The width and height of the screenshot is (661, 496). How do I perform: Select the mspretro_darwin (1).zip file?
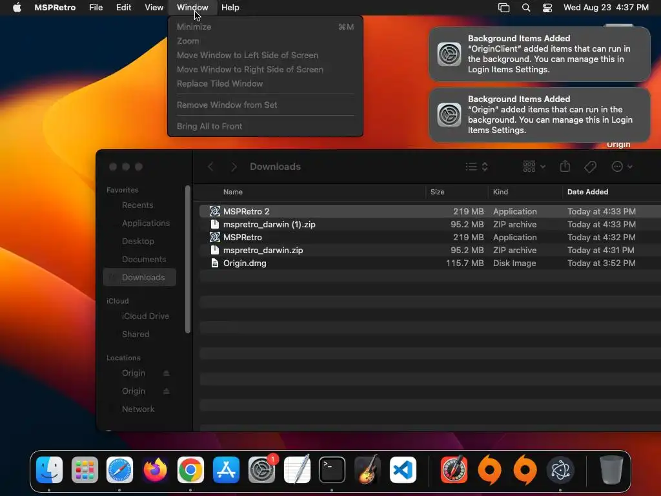coord(430,224)
